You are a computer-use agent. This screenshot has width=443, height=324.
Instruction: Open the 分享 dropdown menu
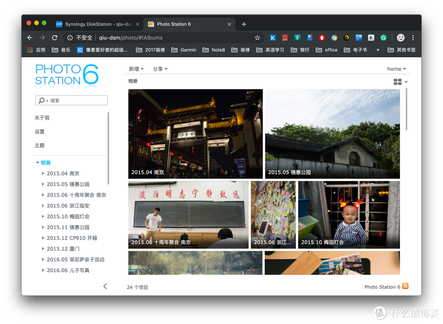(160, 69)
